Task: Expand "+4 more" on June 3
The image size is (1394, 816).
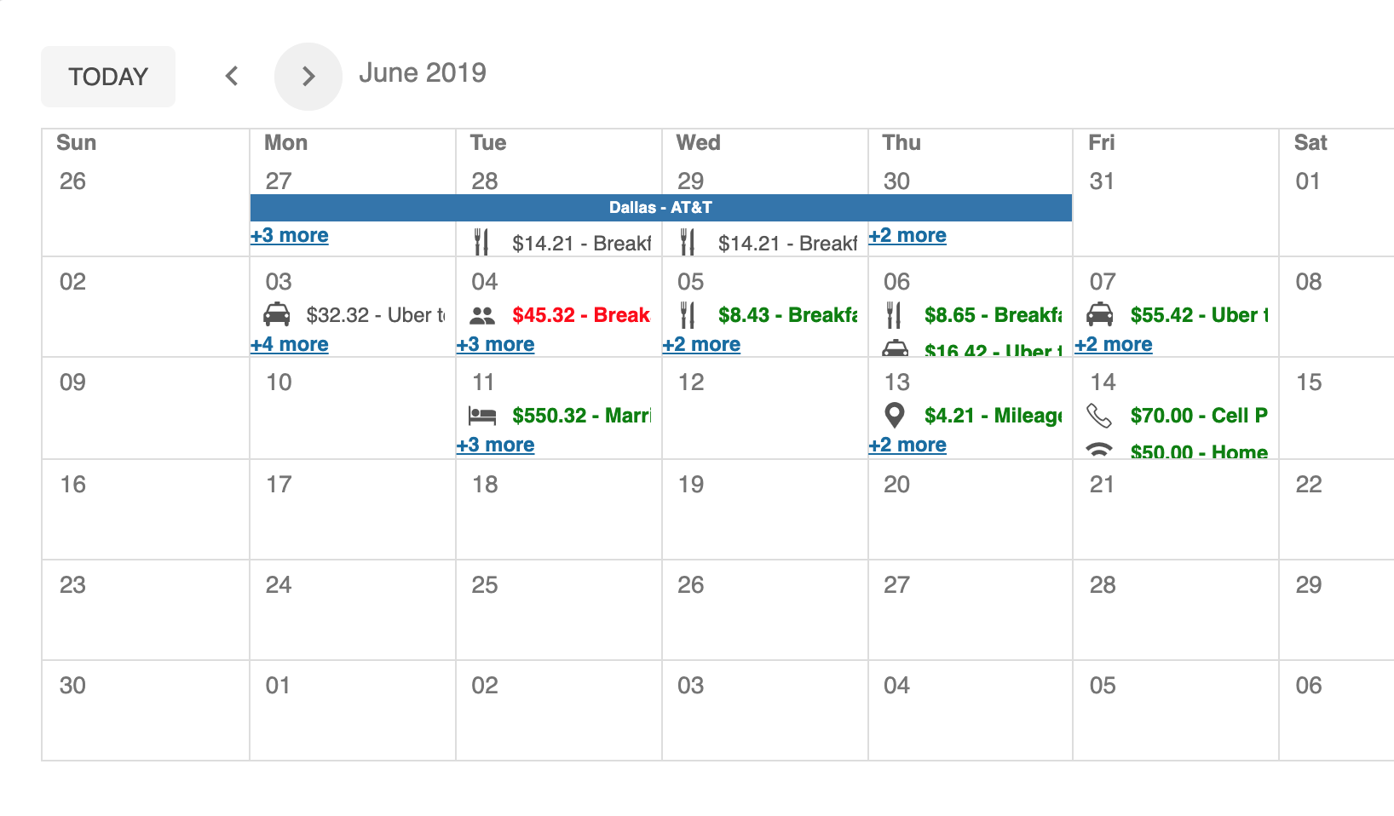Action: pos(290,345)
